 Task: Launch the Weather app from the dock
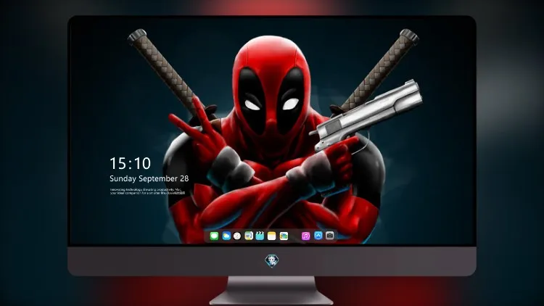(226, 236)
